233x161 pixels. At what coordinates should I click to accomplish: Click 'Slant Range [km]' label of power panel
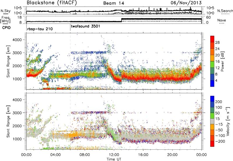click(8, 61)
